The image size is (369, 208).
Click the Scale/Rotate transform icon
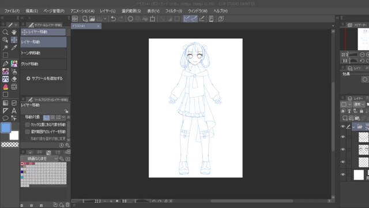(x=153, y=19)
